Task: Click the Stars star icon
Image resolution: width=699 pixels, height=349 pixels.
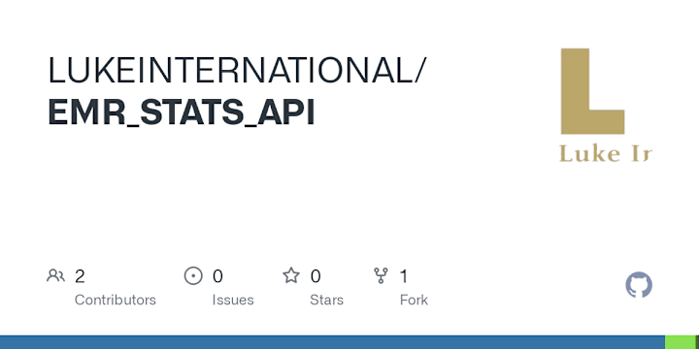Action: pyautogui.click(x=291, y=275)
